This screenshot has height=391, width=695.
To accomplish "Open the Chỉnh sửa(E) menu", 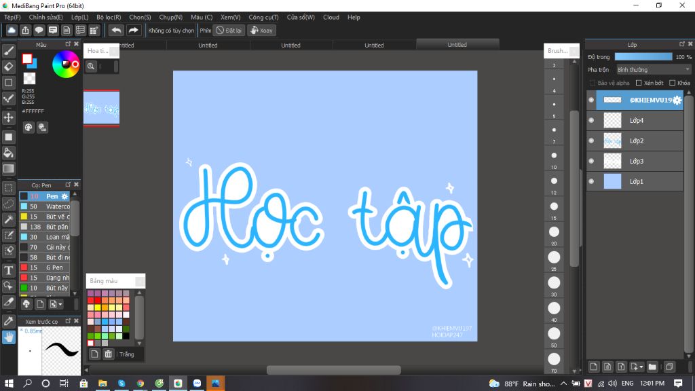I will click(x=45, y=17).
